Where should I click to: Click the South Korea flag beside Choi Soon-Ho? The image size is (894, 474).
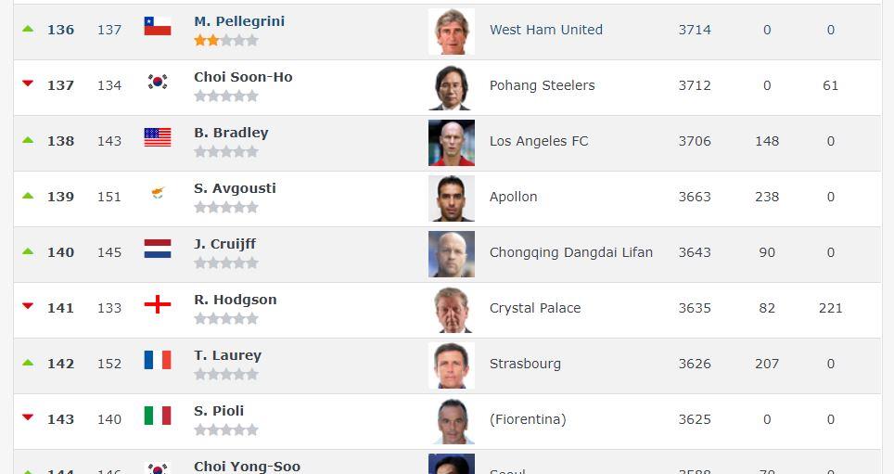pos(158,82)
